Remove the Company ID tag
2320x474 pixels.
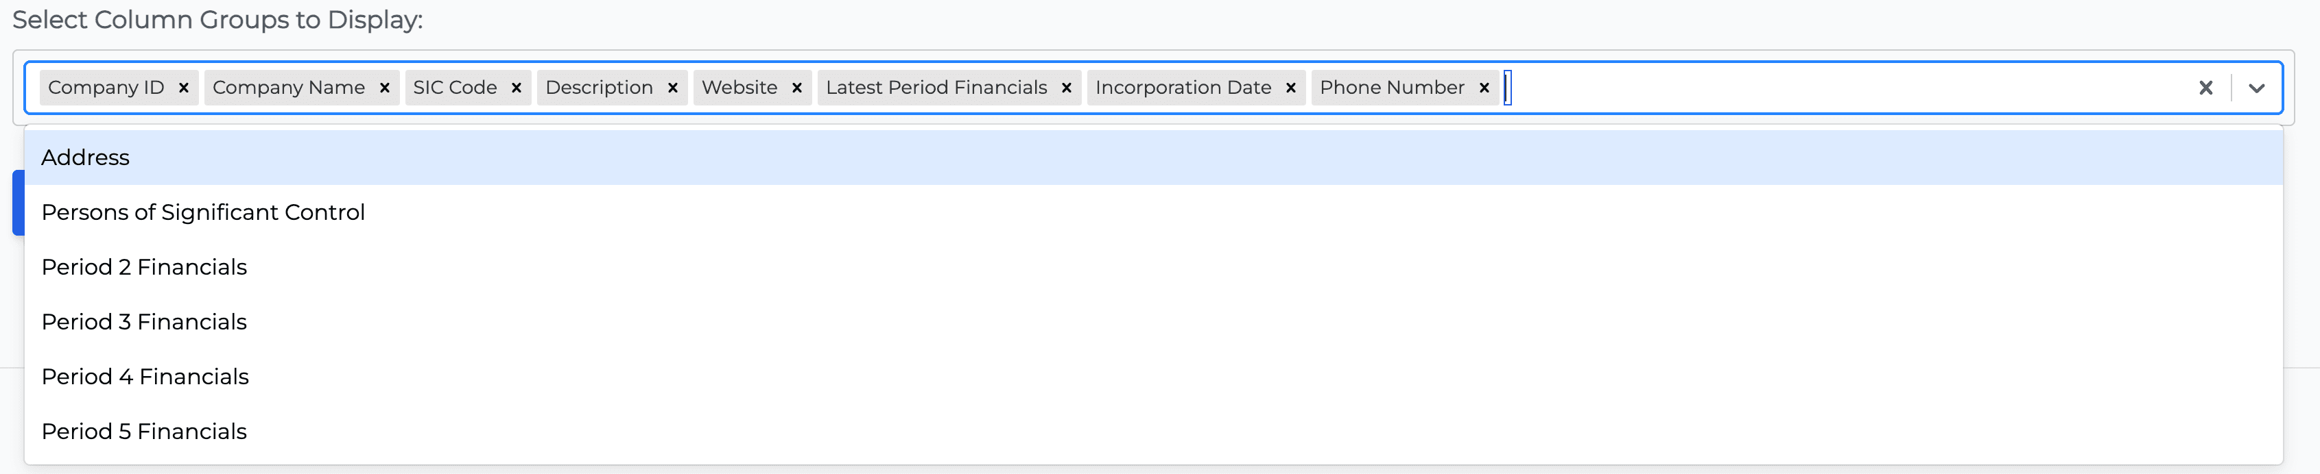click(184, 87)
